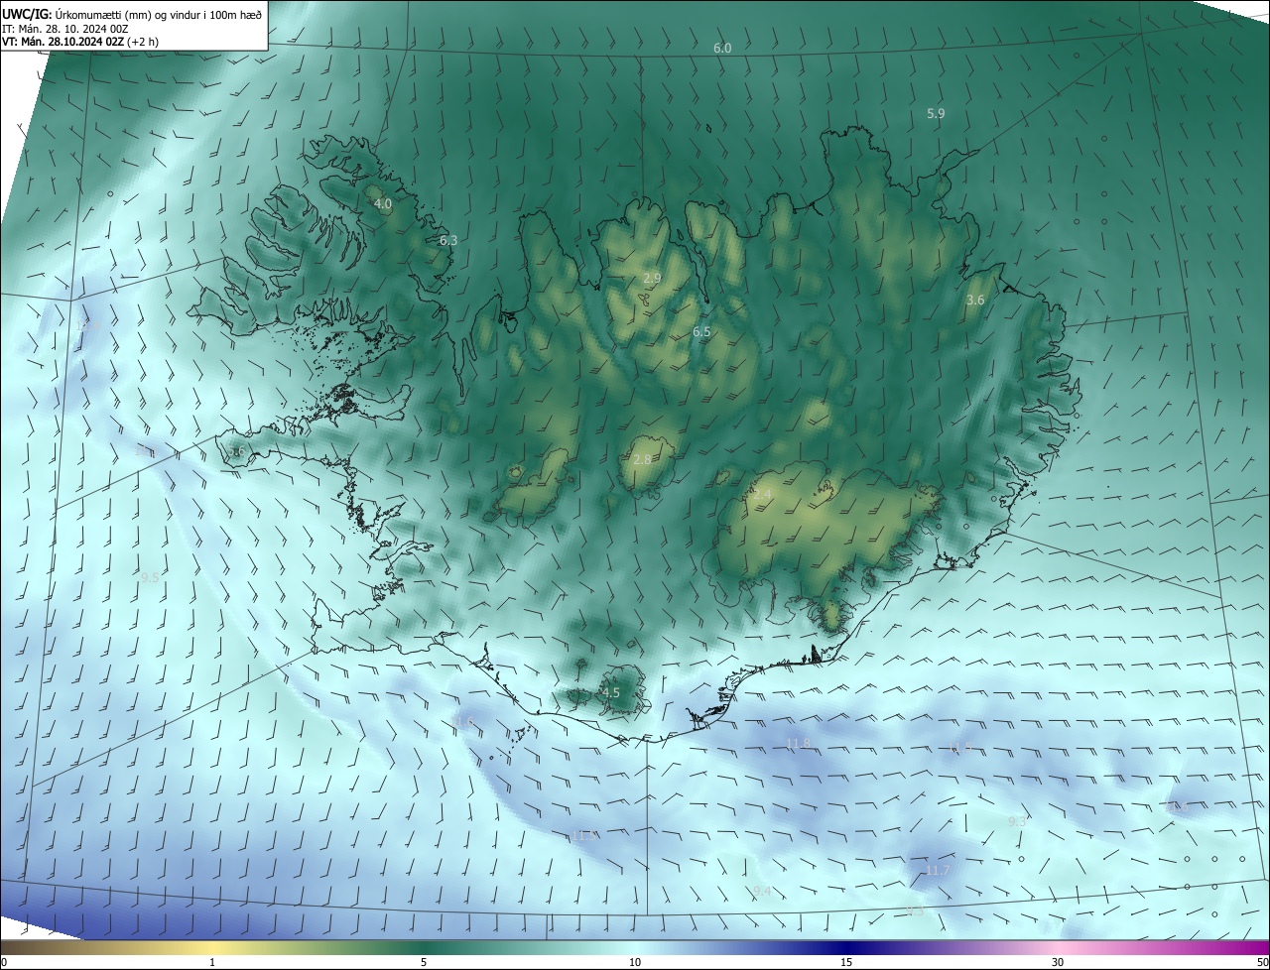Select the 2.8 value on the central glacier
1270x970 pixels.
[x=642, y=459]
